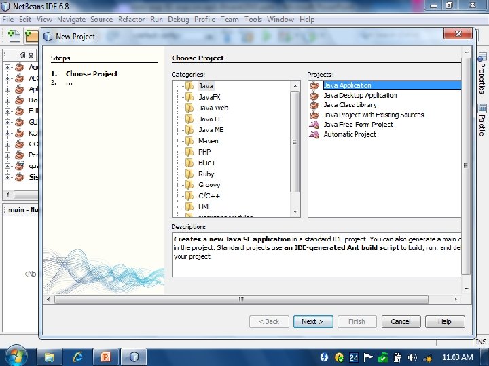Pick the Groovy category
The image size is (489, 366).
[209, 185]
